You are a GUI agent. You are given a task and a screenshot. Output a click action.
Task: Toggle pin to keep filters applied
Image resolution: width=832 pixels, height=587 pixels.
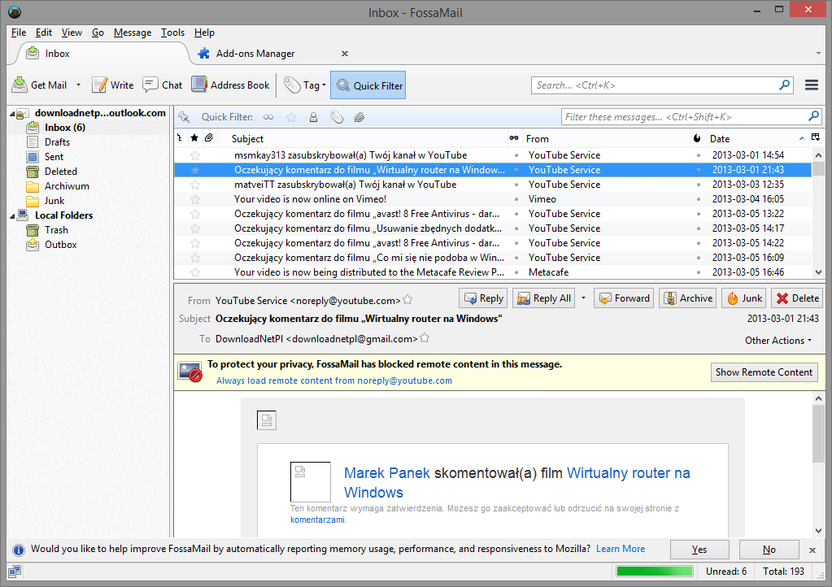184,117
